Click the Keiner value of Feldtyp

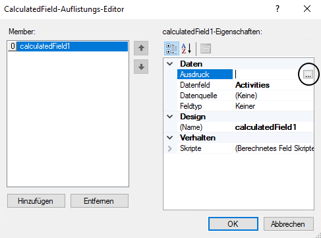tap(245, 106)
